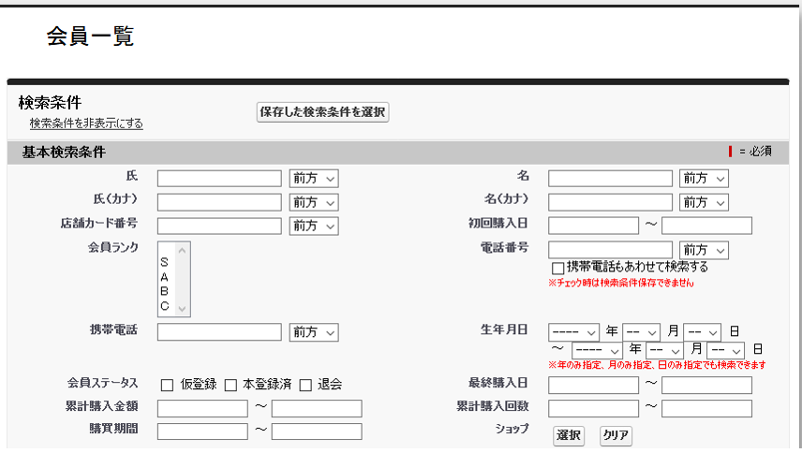Click the ショップ 選択 button
Screen dimensions: 802x453
(568, 435)
